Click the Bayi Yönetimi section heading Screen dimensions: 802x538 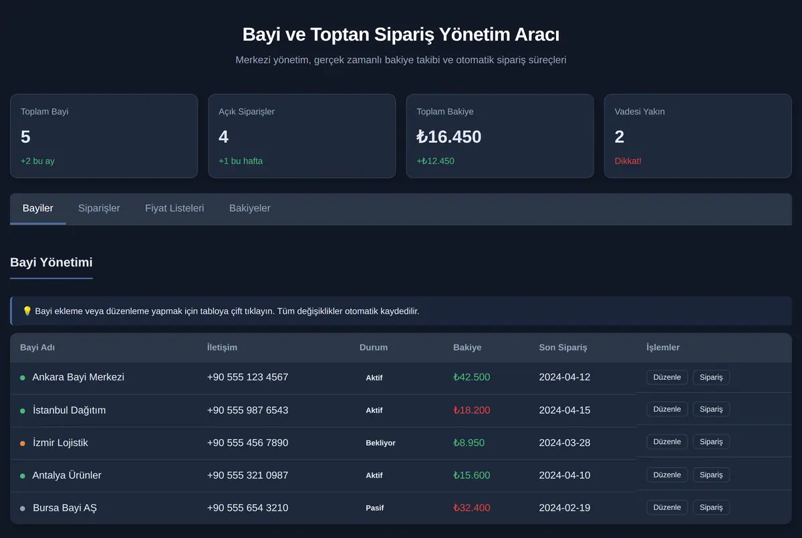pos(51,262)
